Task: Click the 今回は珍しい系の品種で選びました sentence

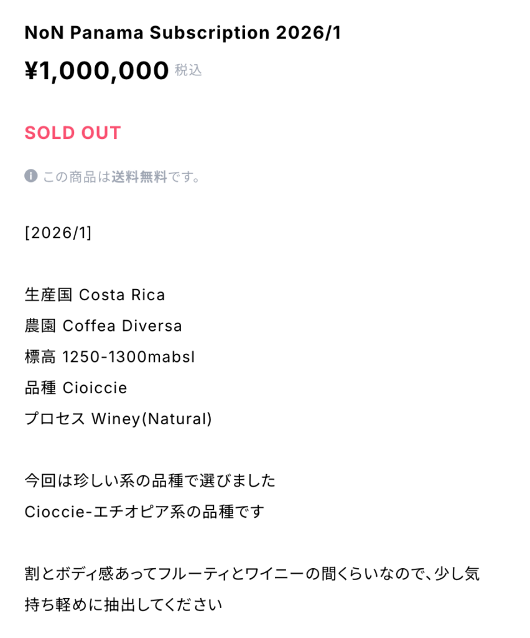Action: [150, 481]
